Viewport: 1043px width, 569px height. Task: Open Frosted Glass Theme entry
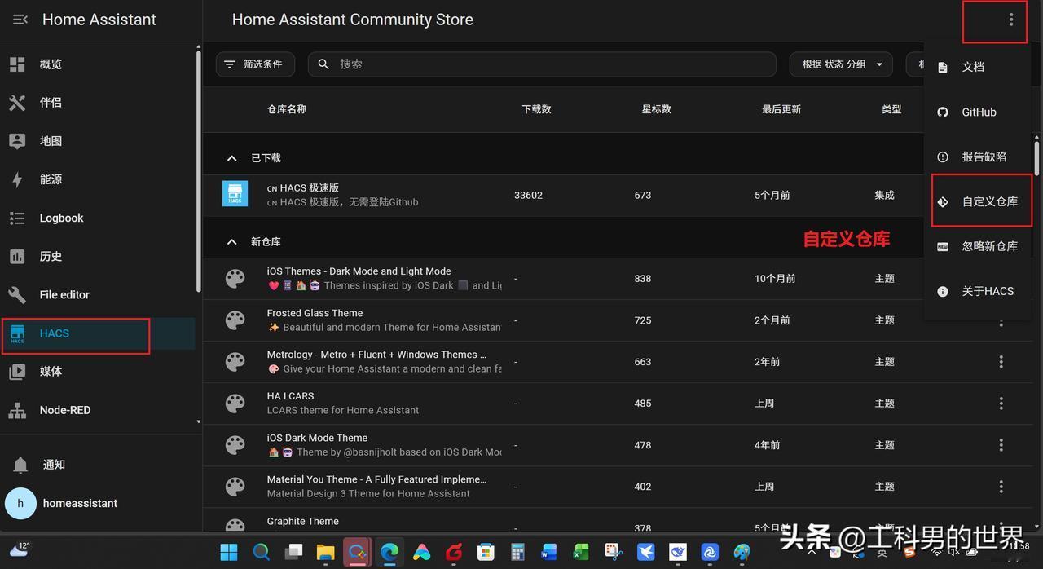315,313
